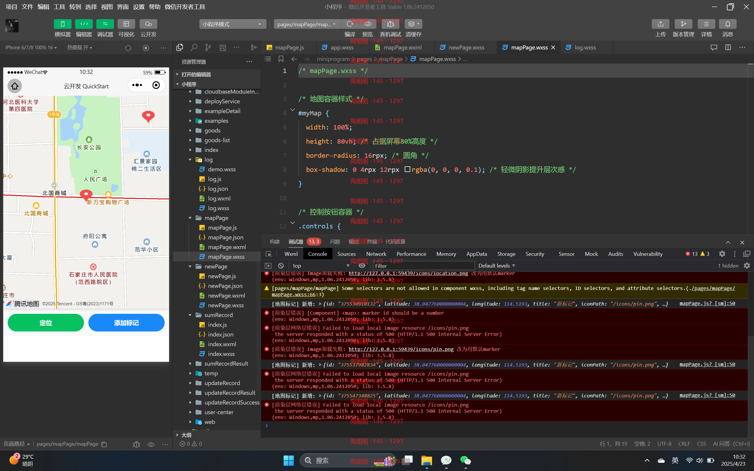
Task: Go back with the editor arrow
Action: [x=294, y=59]
